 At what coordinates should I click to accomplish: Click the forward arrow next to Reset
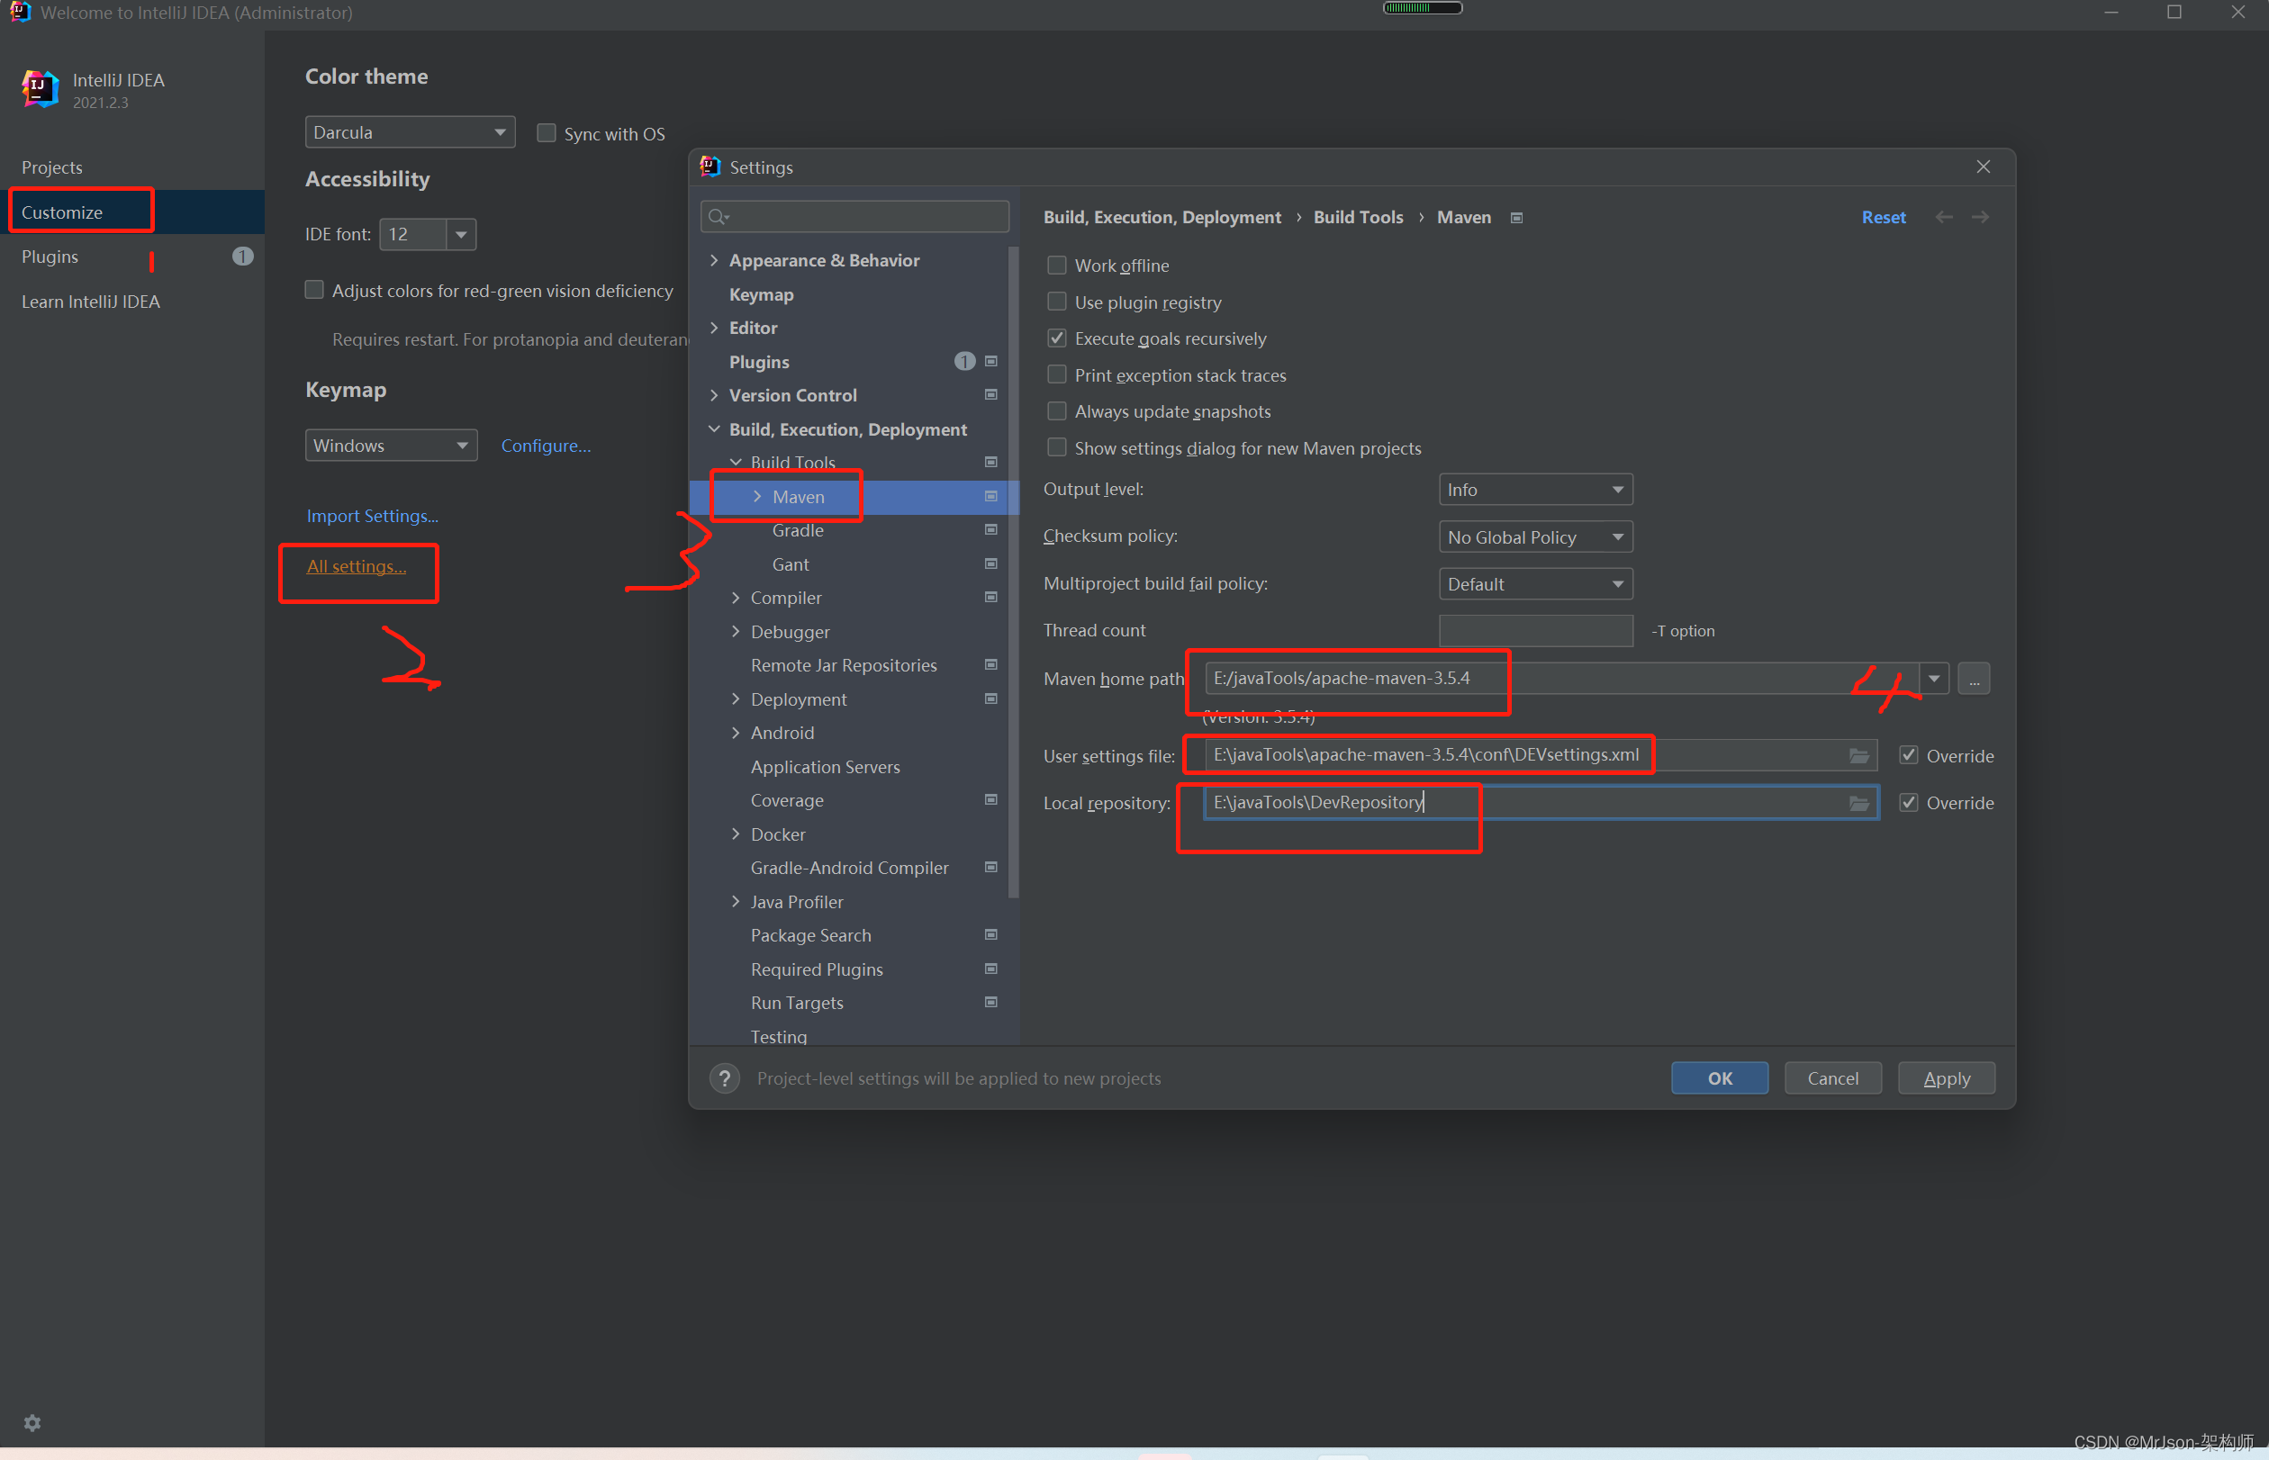[1980, 217]
